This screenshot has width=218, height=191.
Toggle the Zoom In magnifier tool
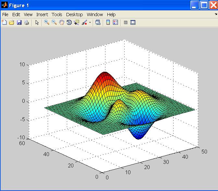(47, 23)
